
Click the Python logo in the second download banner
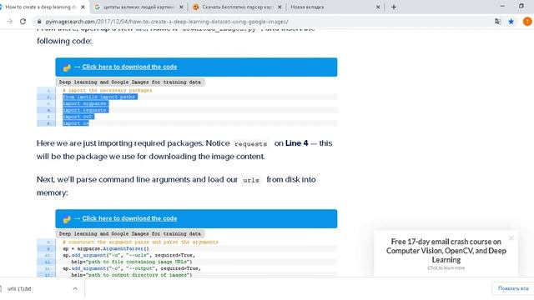[67, 219]
